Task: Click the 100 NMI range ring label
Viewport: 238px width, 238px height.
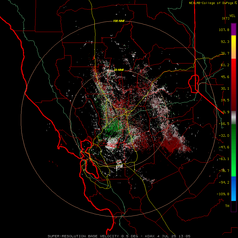Action: (x=119, y=21)
